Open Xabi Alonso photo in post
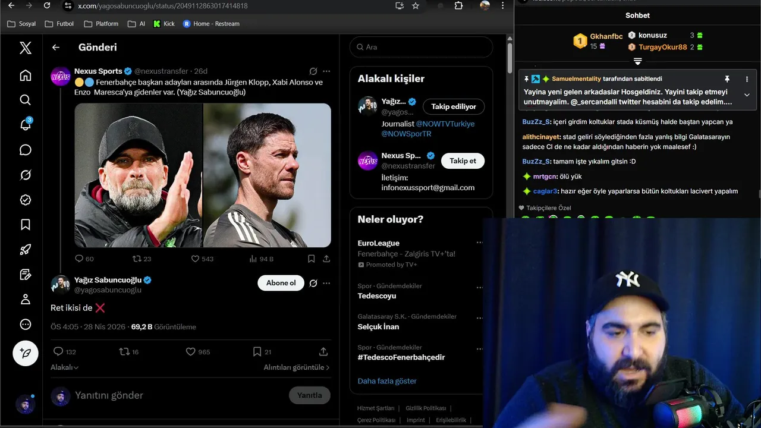The image size is (761, 428). pos(268,175)
